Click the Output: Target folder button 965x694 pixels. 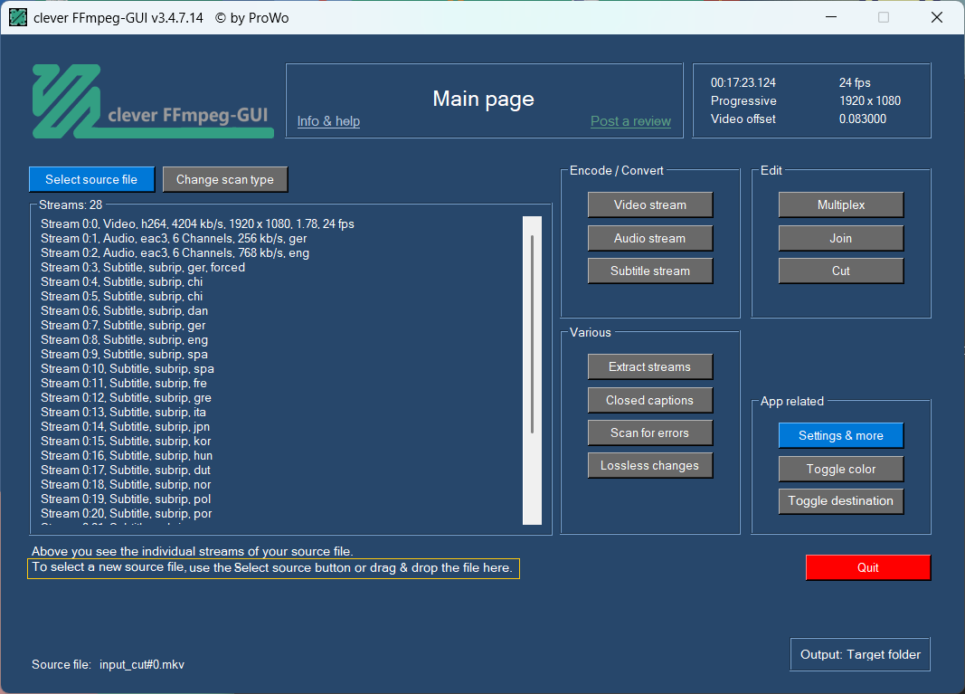tap(859, 654)
